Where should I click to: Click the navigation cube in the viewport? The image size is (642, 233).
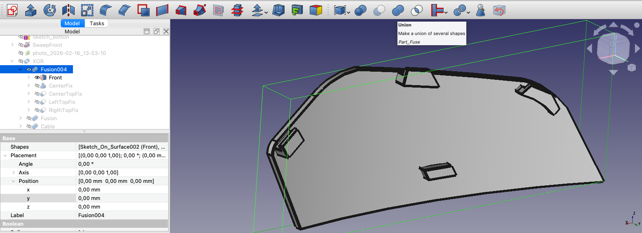613,49
